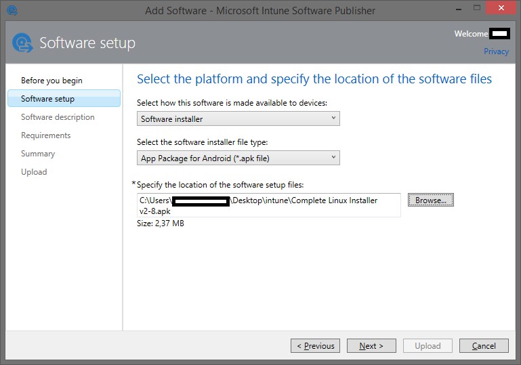Screen dimensions: 521x365
Task: Click 'Select how this software is made available' label
Action: point(232,103)
